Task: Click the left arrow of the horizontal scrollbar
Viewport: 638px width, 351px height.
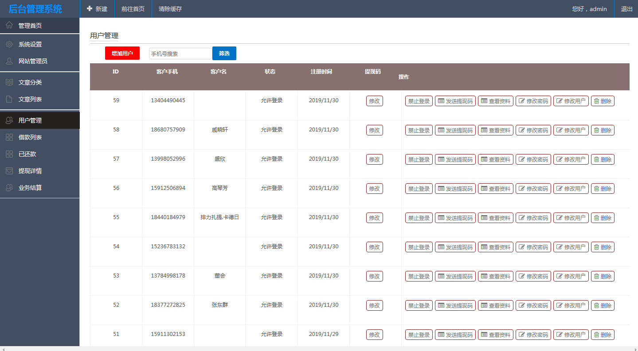Action: [3, 349]
